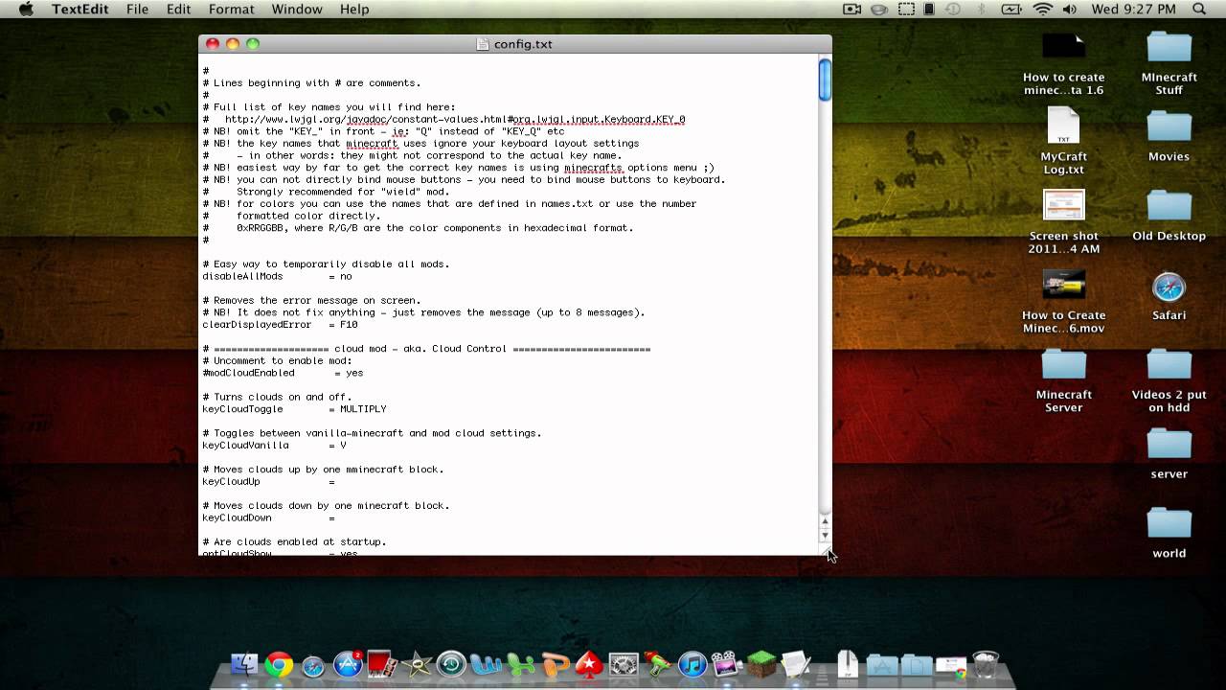This screenshot has width=1226, height=690.
Task: Select 'Videos 2 put on hdd' folder
Action: click(x=1169, y=380)
